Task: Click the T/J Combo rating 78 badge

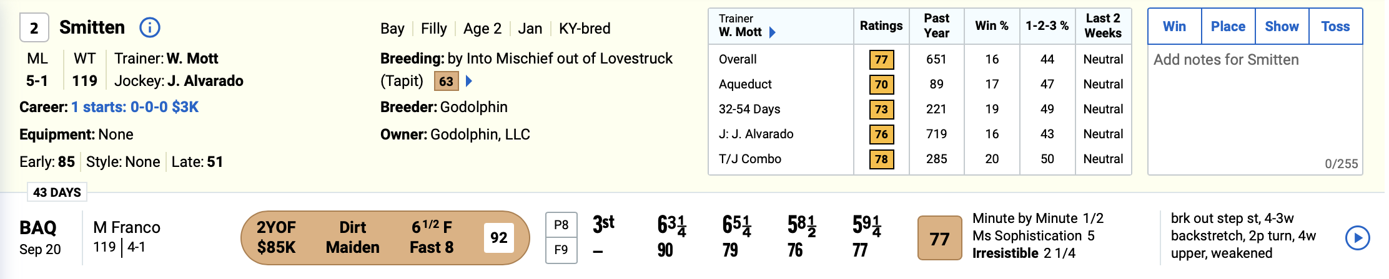Action: pyautogui.click(x=881, y=159)
